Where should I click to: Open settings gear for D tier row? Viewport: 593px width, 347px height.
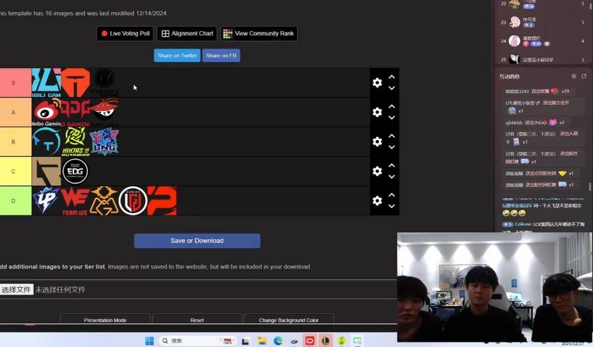377,201
